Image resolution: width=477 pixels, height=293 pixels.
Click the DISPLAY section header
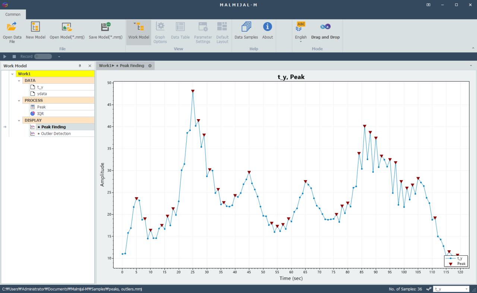(59, 120)
